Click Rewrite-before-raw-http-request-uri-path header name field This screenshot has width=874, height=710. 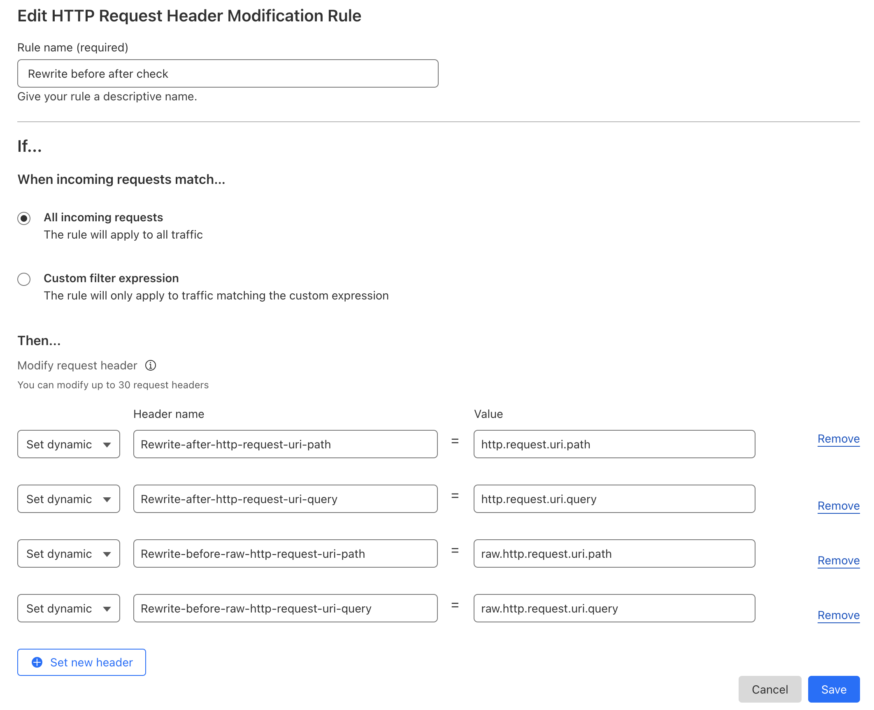[x=285, y=554]
